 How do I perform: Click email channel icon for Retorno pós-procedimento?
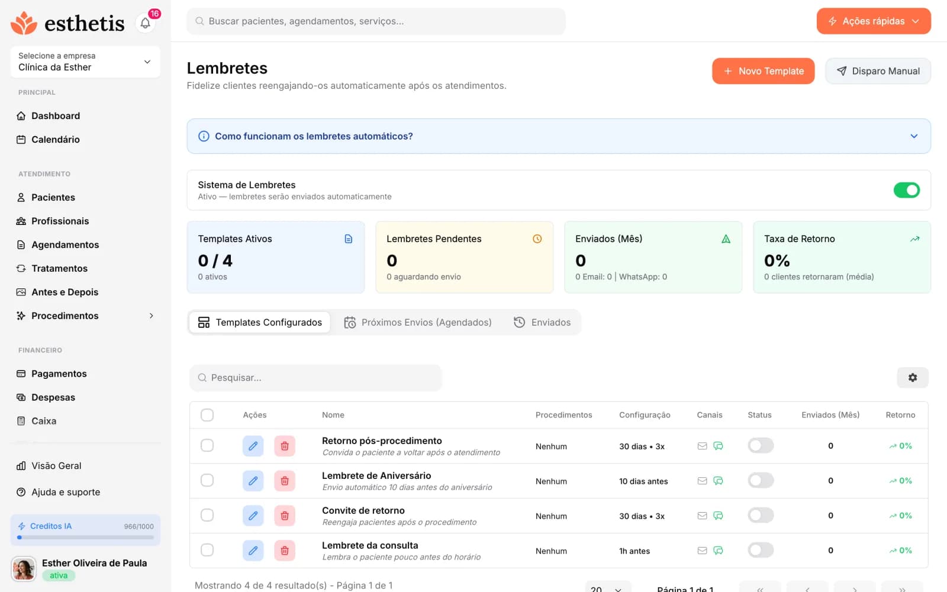click(702, 446)
